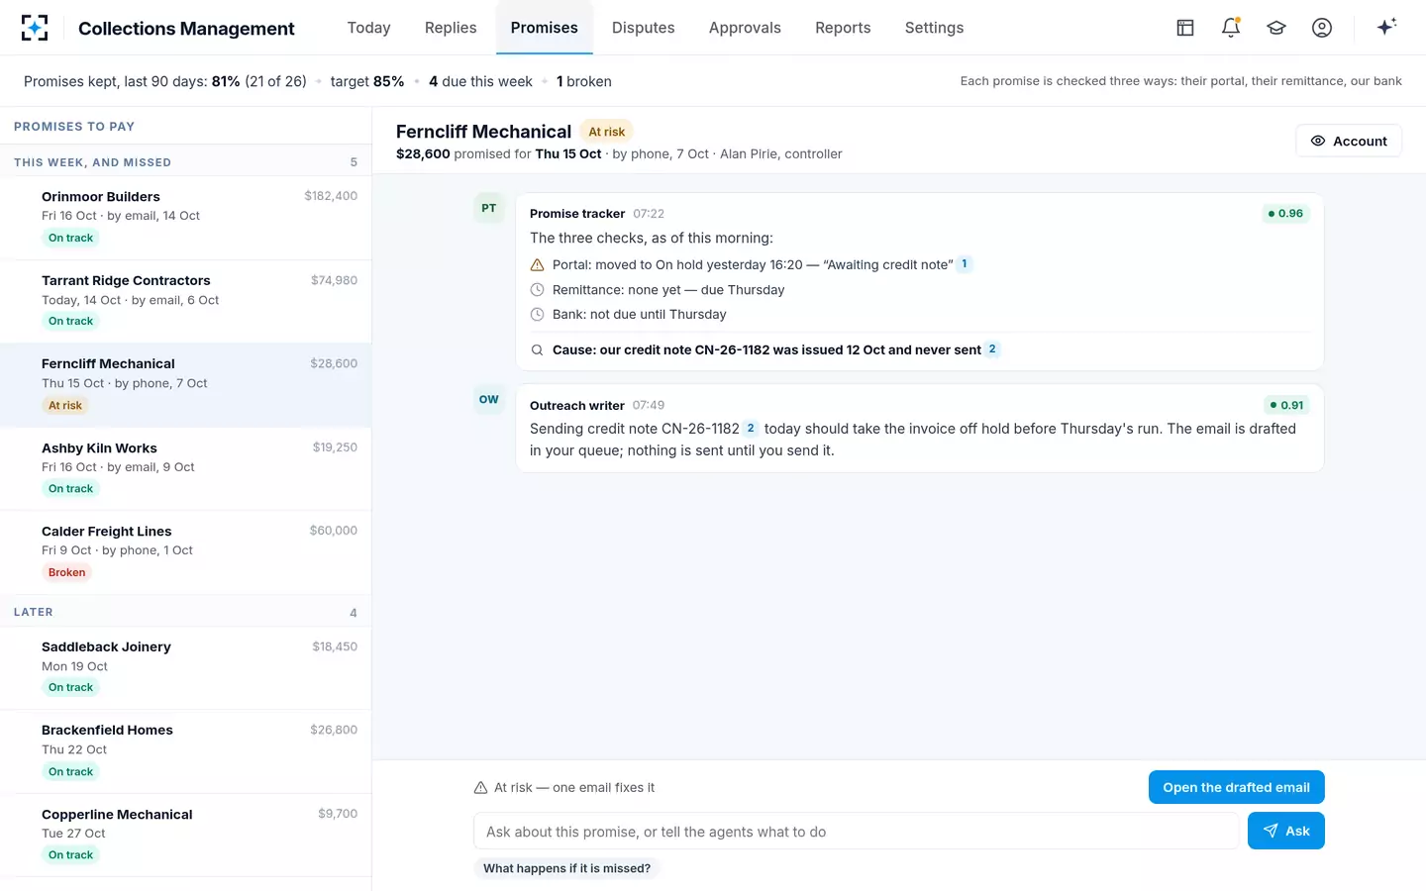Open Calder Freight Lines broken promise
Screen dimensions: 1426x891
click(x=185, y=552)
